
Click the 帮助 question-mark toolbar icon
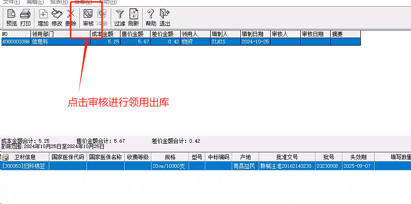pos(151,17)
